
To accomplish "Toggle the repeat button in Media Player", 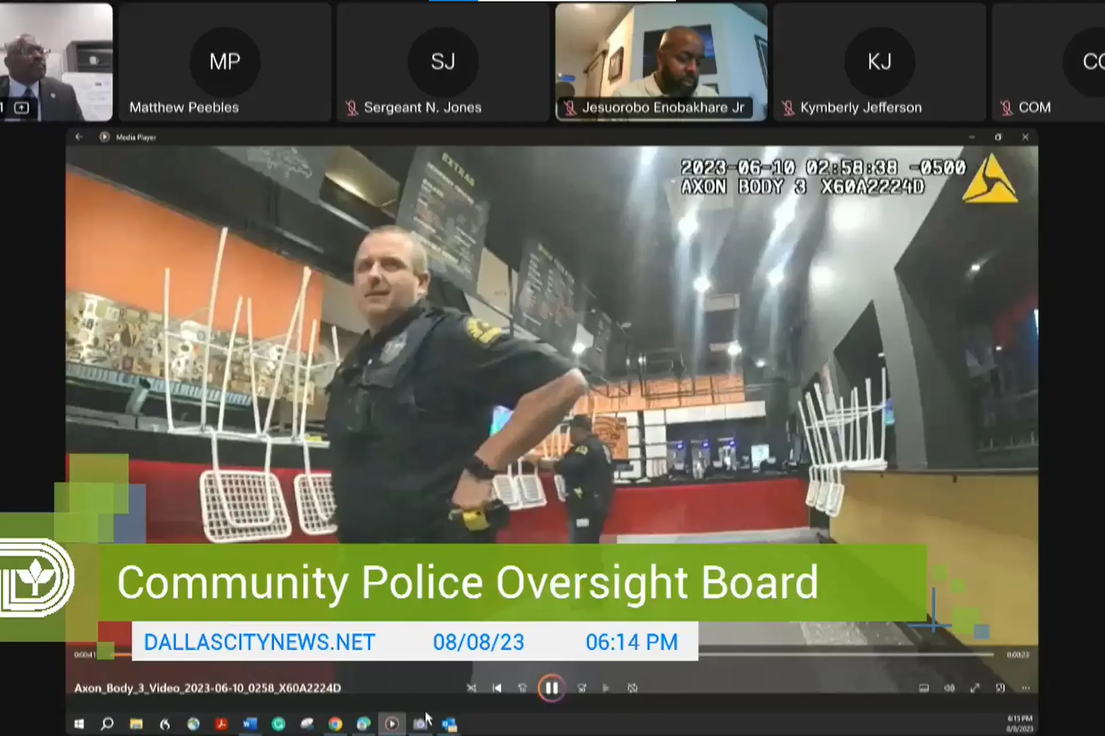I will (x=632, y=688).
